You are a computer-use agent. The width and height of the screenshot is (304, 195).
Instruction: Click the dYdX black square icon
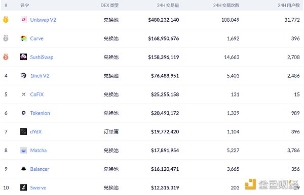(24, 132)
